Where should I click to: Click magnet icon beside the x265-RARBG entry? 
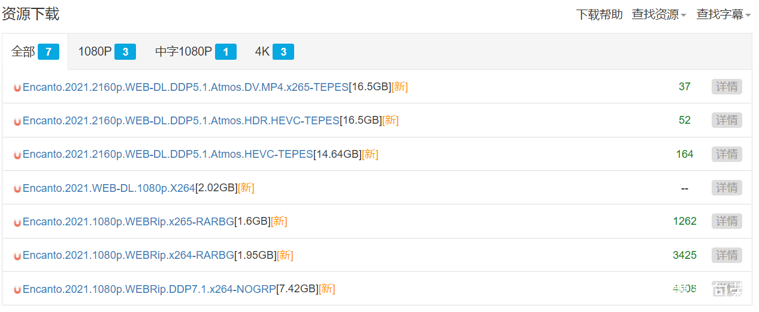17,222
